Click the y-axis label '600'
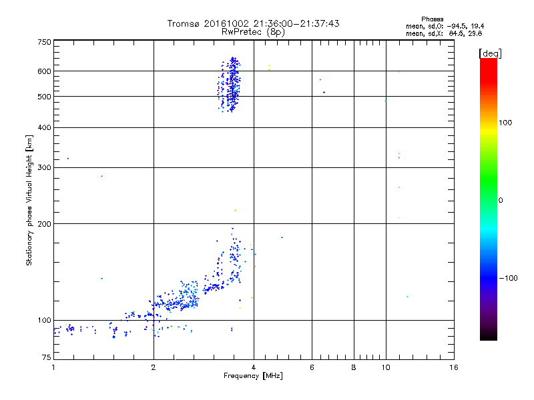The image size is (534, 400). click(44, 71)
